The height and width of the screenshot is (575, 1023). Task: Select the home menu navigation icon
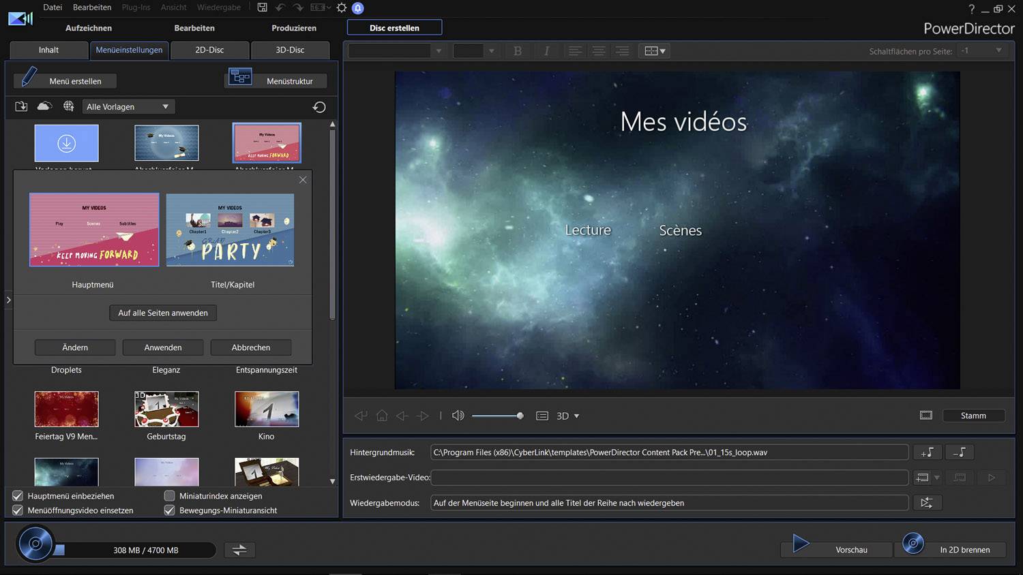click(x=381, y=415)
